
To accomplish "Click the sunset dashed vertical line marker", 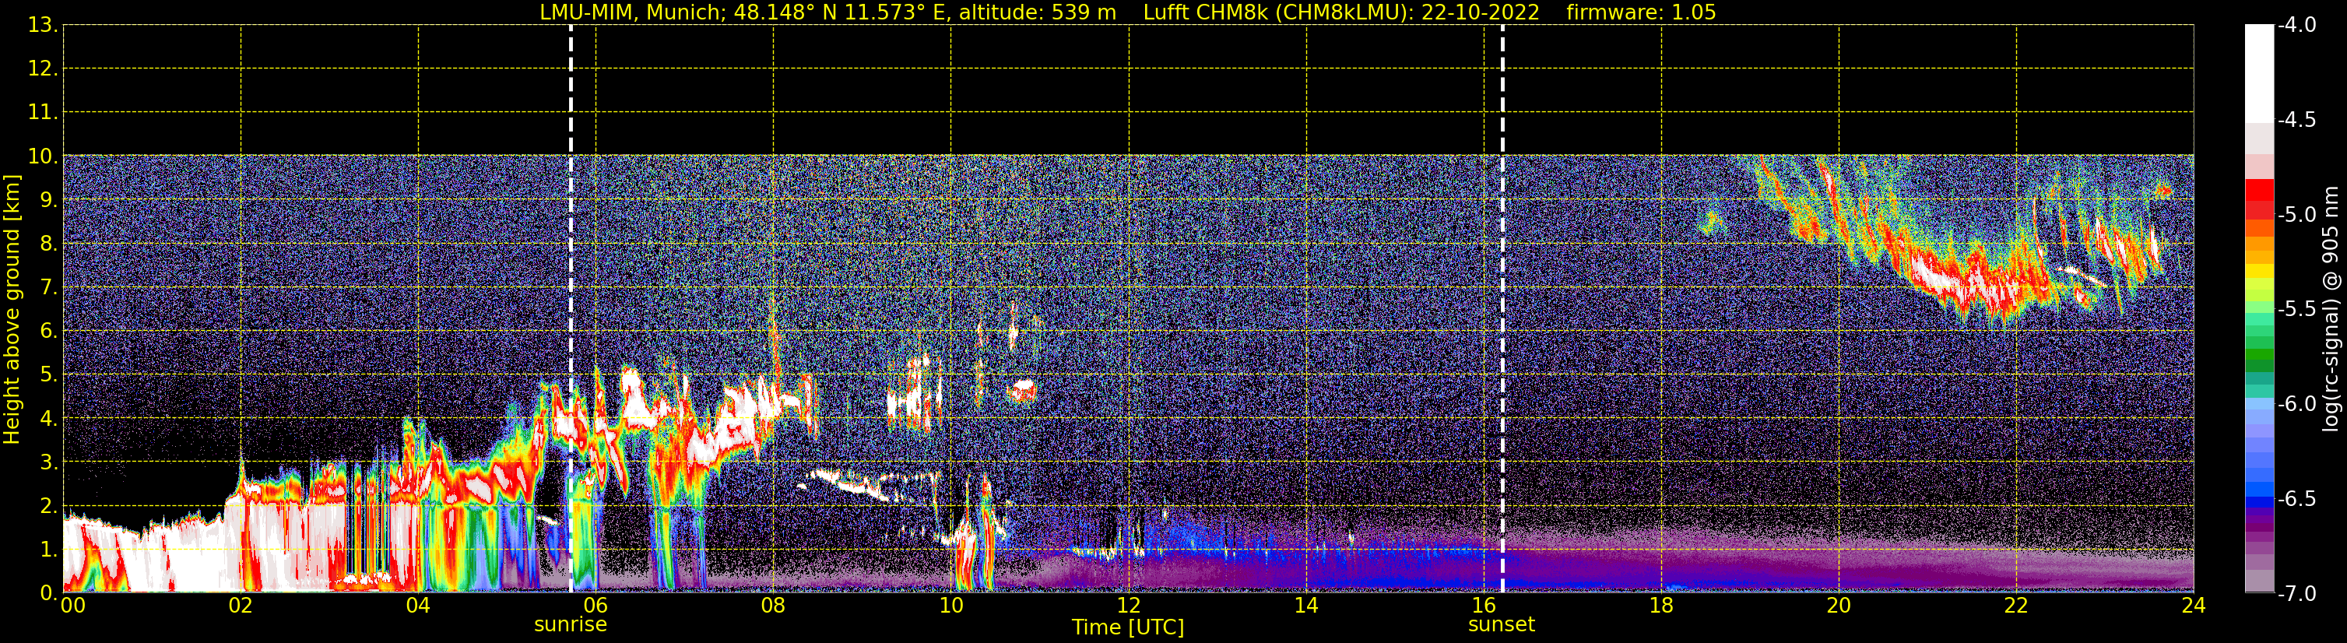I will coord(1502,309).
